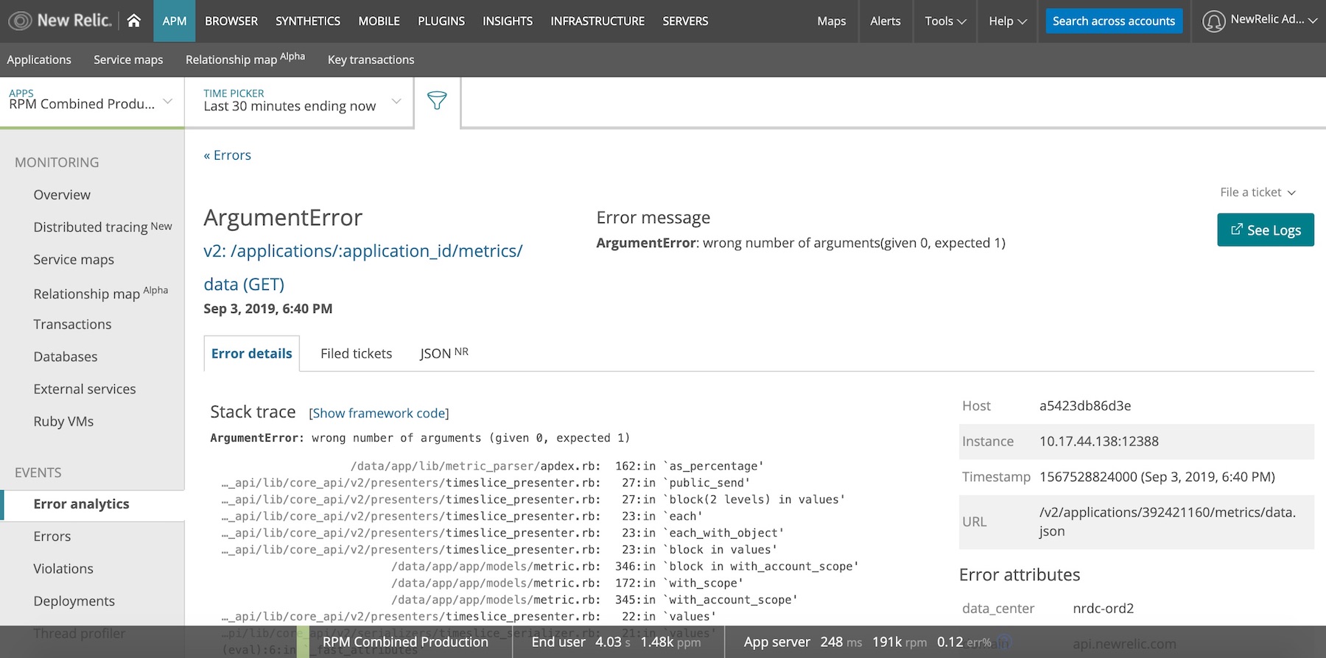Expand the Help dropdown
The height and width of the screenshot is (658, 1326).
coord(1008,21)
